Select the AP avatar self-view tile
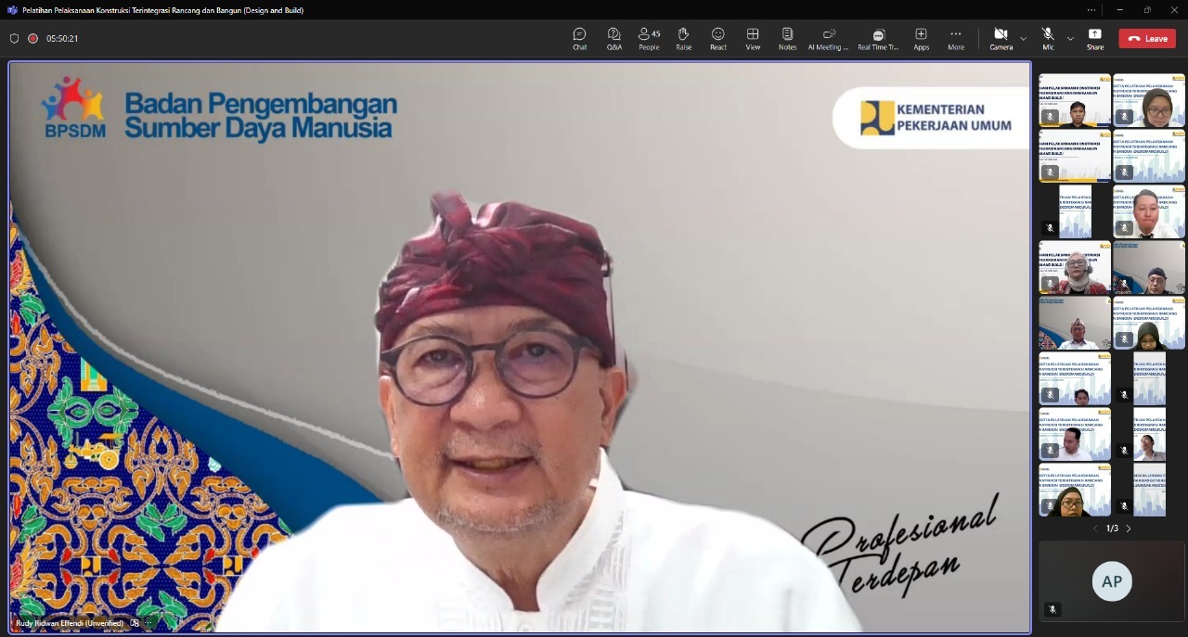 coord(1111,581)
